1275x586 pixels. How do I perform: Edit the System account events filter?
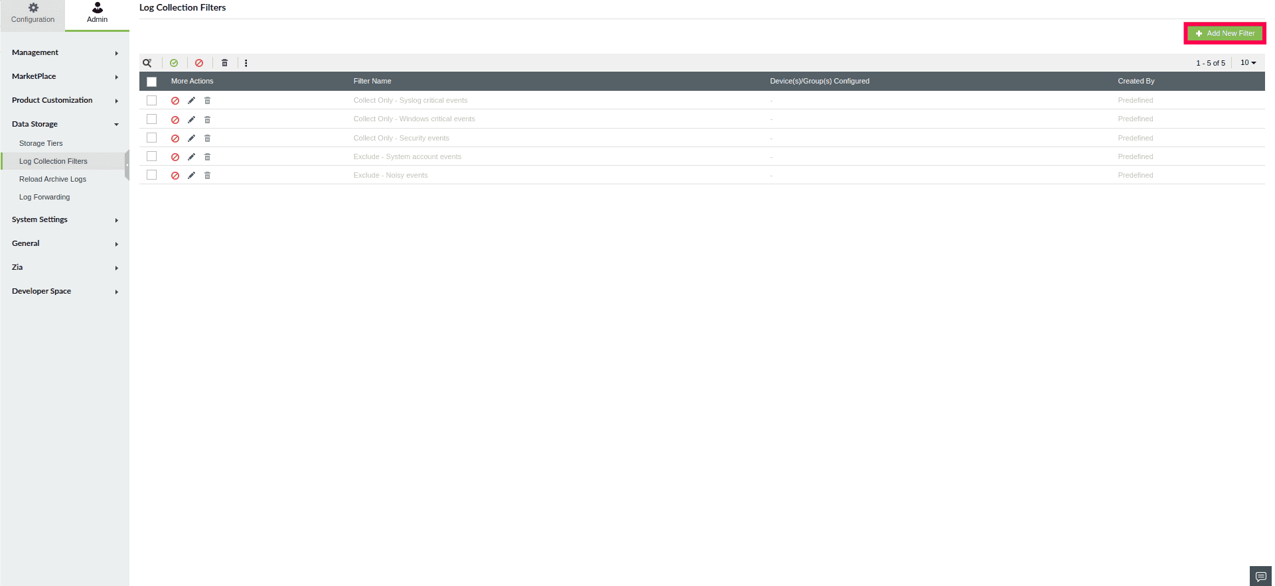point(191,156)
